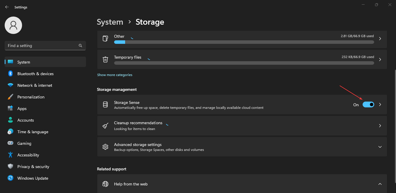Click the Cleanup recommendations broom icon
The height and width of the screenshot is (193, 396).
105,126
